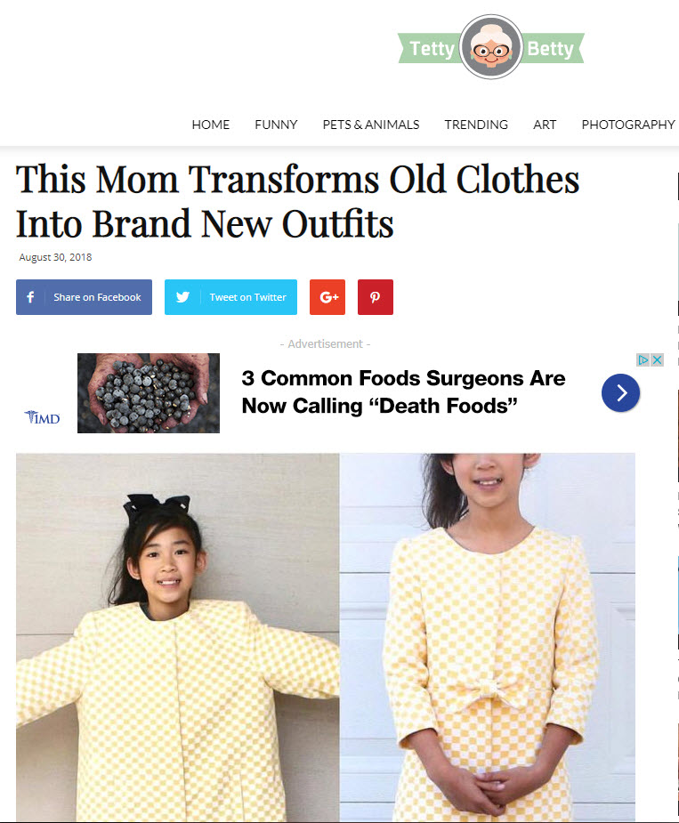This screenshot has width=679, height=823.
Task: Click the Share on Facebook button
Action: click(84, 297)
